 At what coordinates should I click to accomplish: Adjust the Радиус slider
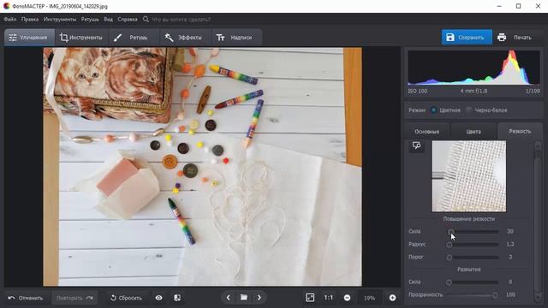[474, 245]
